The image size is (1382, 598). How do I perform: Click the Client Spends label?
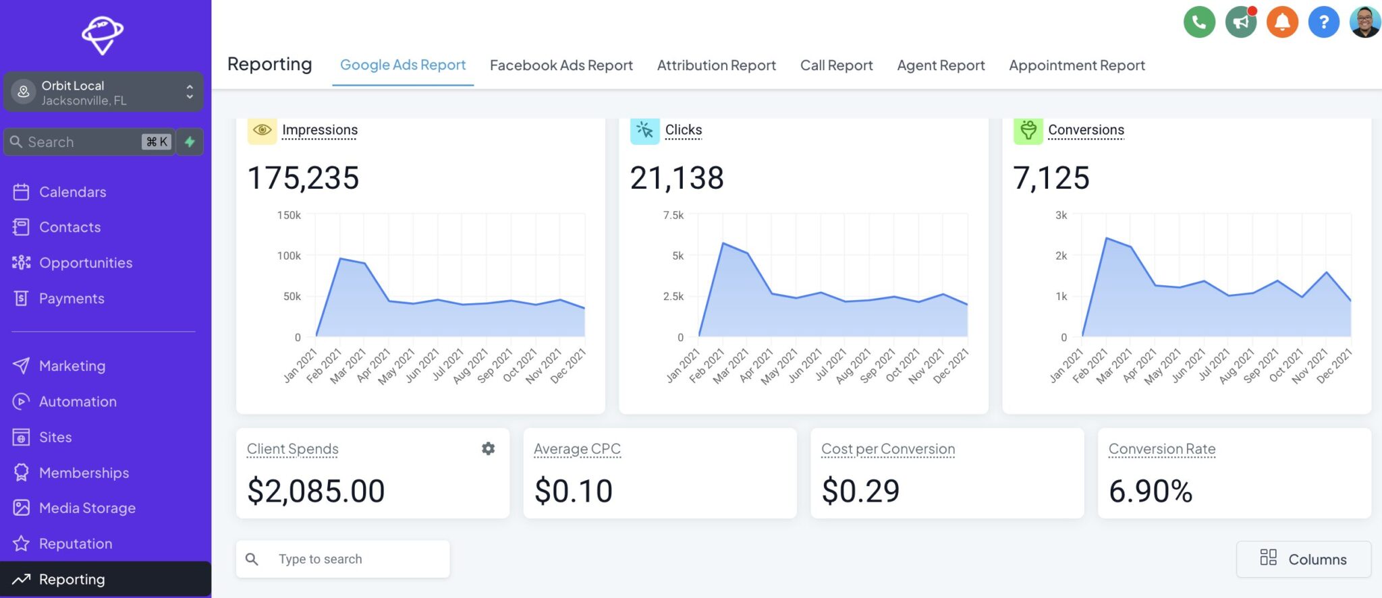pos(293,449)
